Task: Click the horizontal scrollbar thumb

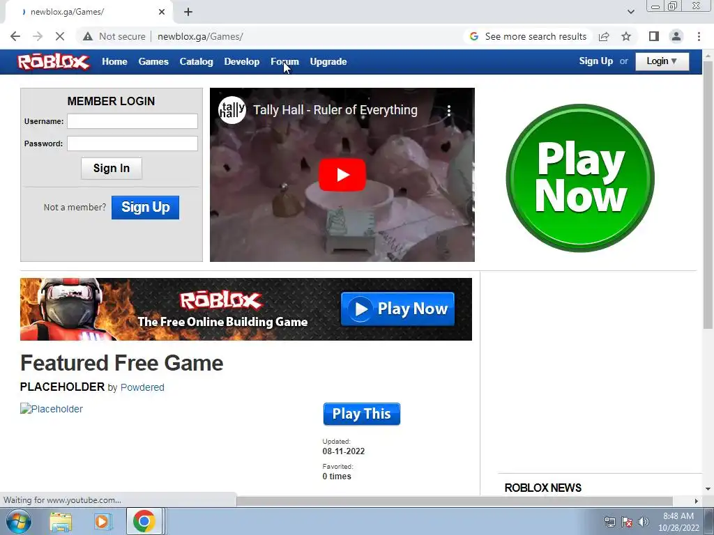Action: click(x=455, y=501)
